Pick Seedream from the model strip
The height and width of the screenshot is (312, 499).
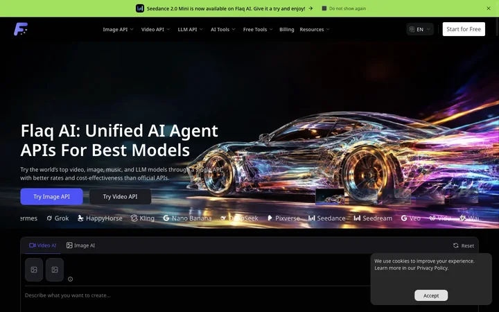pos(373,218)
